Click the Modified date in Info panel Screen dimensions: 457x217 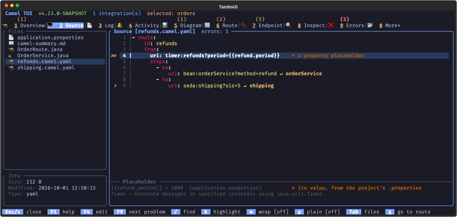[x=67, y=188]
